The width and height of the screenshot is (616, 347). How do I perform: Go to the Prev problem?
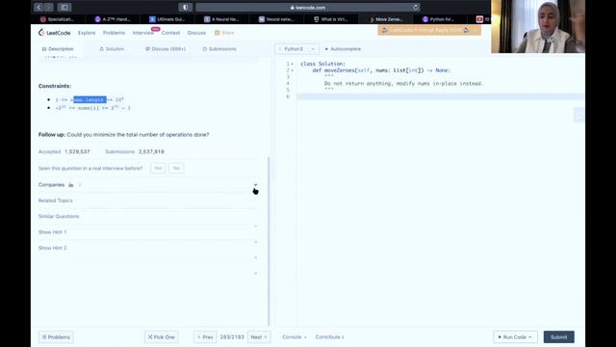click(x=205, y=337)
